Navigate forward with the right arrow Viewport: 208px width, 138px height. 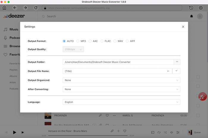pos(25,8)
